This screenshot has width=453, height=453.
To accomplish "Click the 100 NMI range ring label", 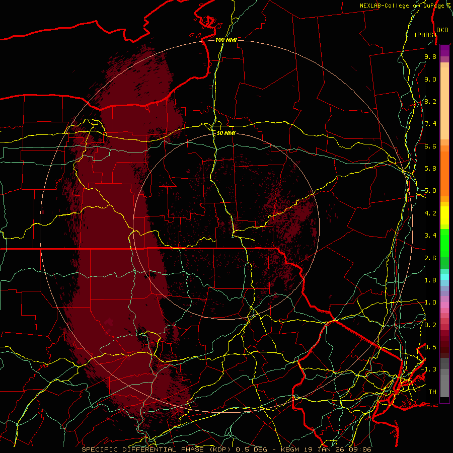I will 226,40.
